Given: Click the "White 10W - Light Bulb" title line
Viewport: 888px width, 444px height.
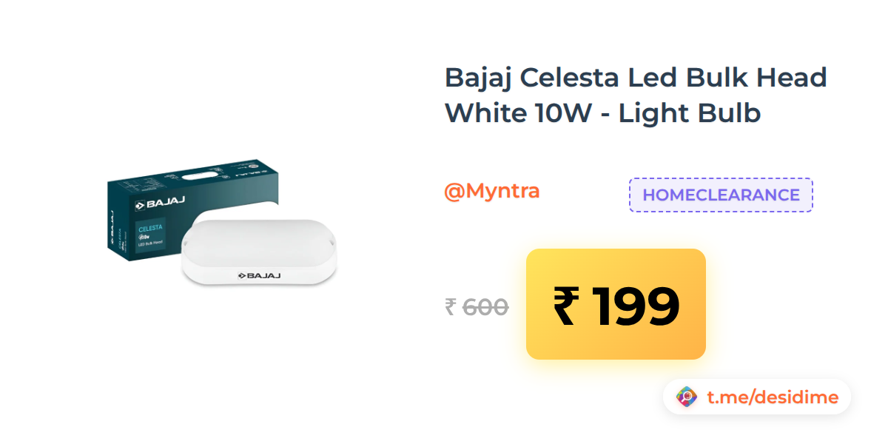Looking at the screenshot, I should tap(602, 113).
